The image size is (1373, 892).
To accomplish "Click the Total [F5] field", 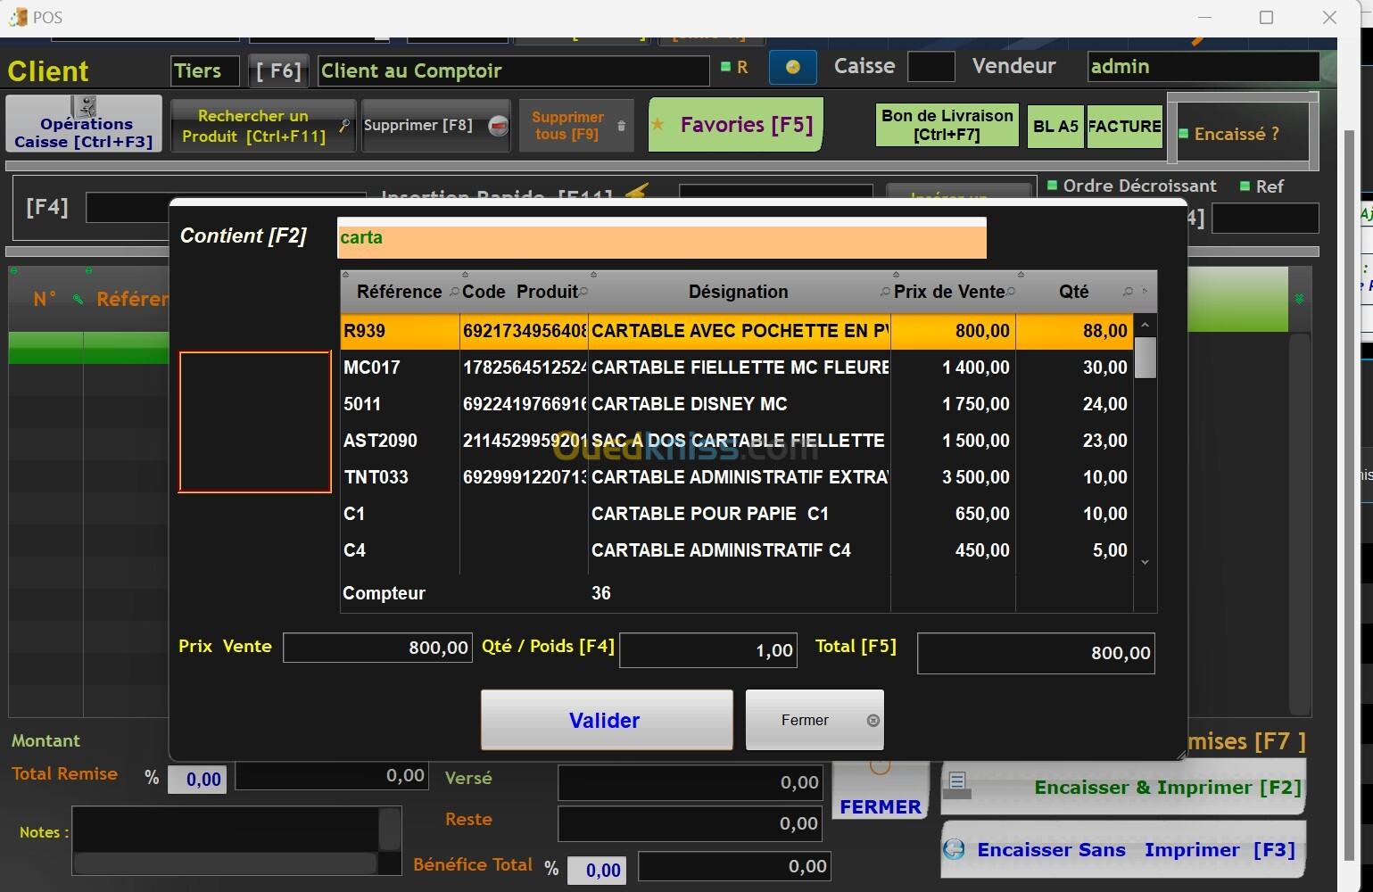I will [x=1036, y=653].
